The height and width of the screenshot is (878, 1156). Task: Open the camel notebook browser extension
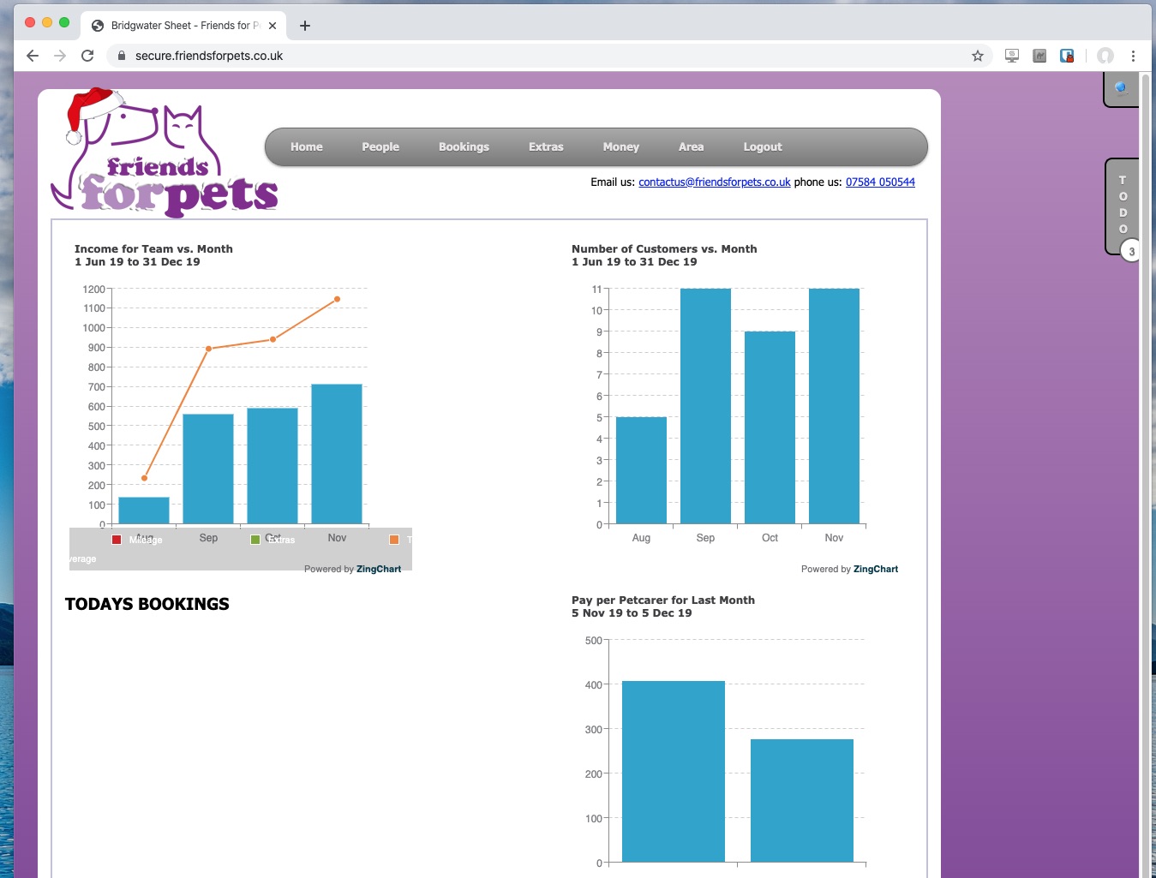point(1039,56)
